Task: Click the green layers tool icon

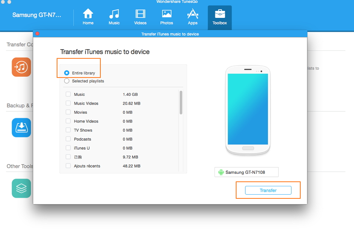Action: 21,188
